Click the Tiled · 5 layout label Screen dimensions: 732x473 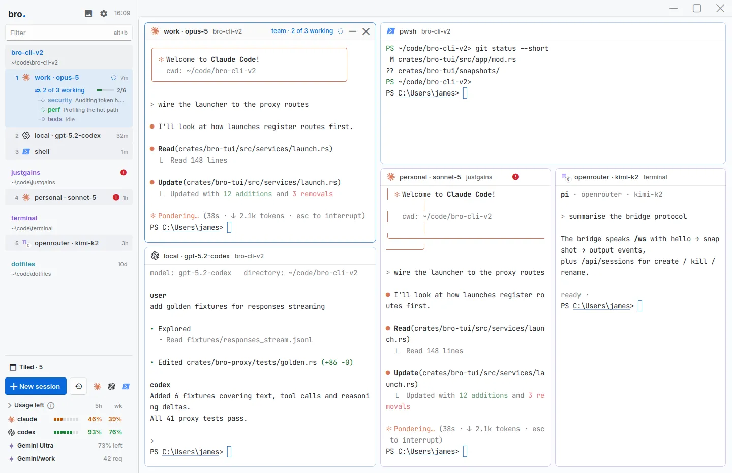[x=31, y=367]
